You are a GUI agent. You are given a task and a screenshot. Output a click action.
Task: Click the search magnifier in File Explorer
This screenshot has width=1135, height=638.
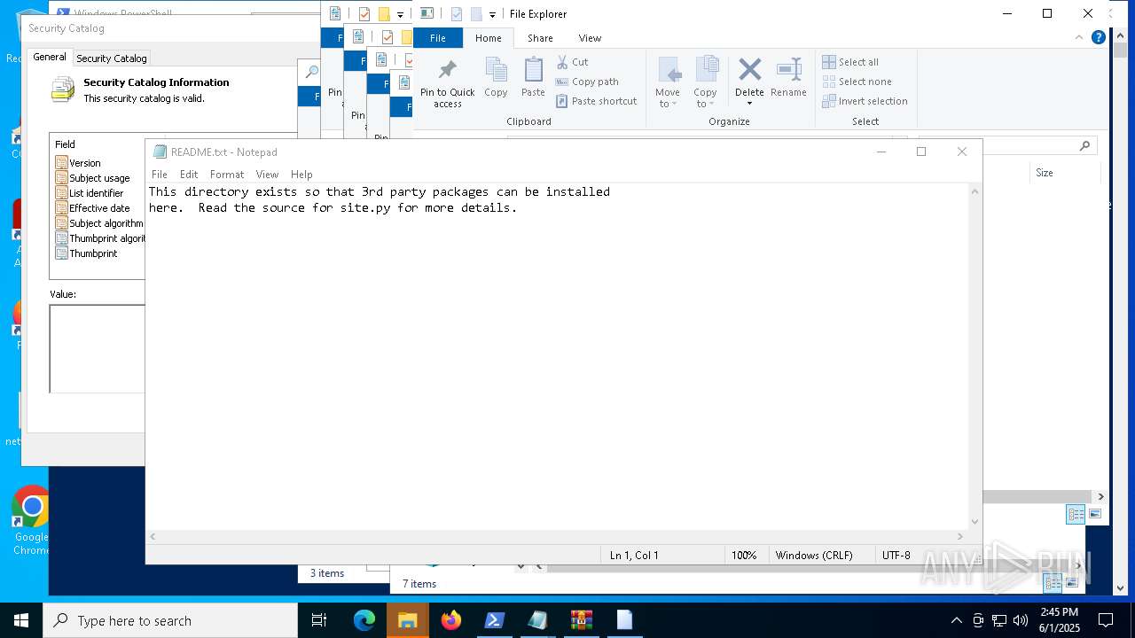point(1084,145)
